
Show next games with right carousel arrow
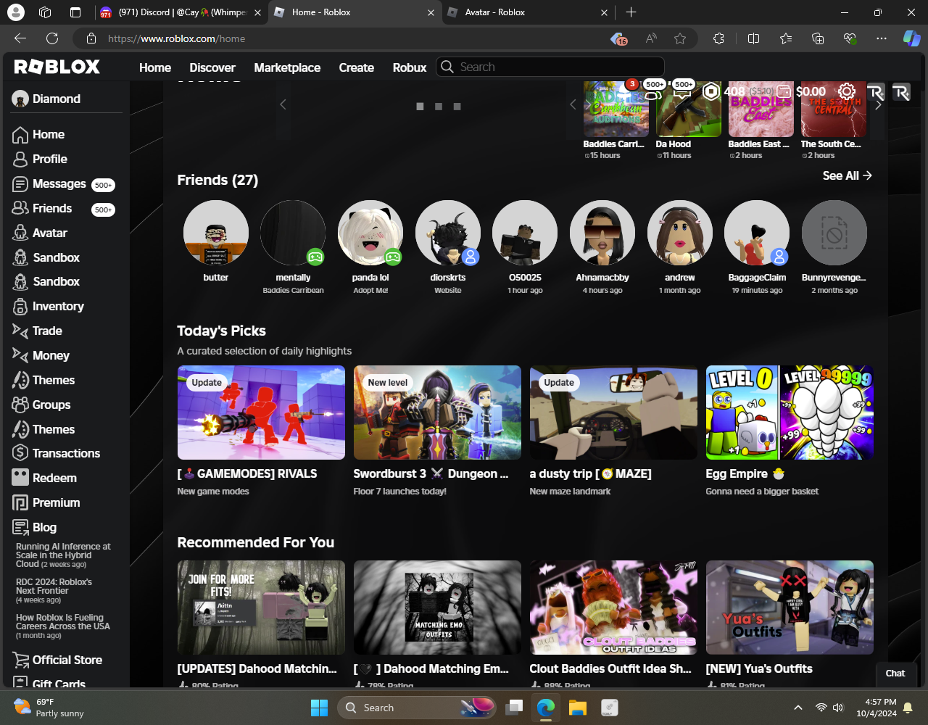click(x=878, y=105)
